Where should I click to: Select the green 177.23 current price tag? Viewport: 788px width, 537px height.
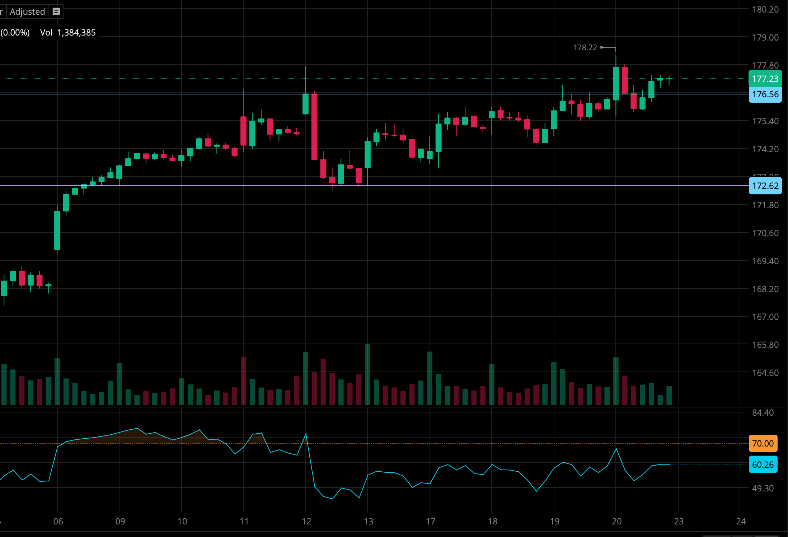pyautogui.click(x=765, y=79)
